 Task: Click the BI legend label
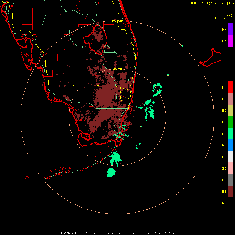(224, 192)
